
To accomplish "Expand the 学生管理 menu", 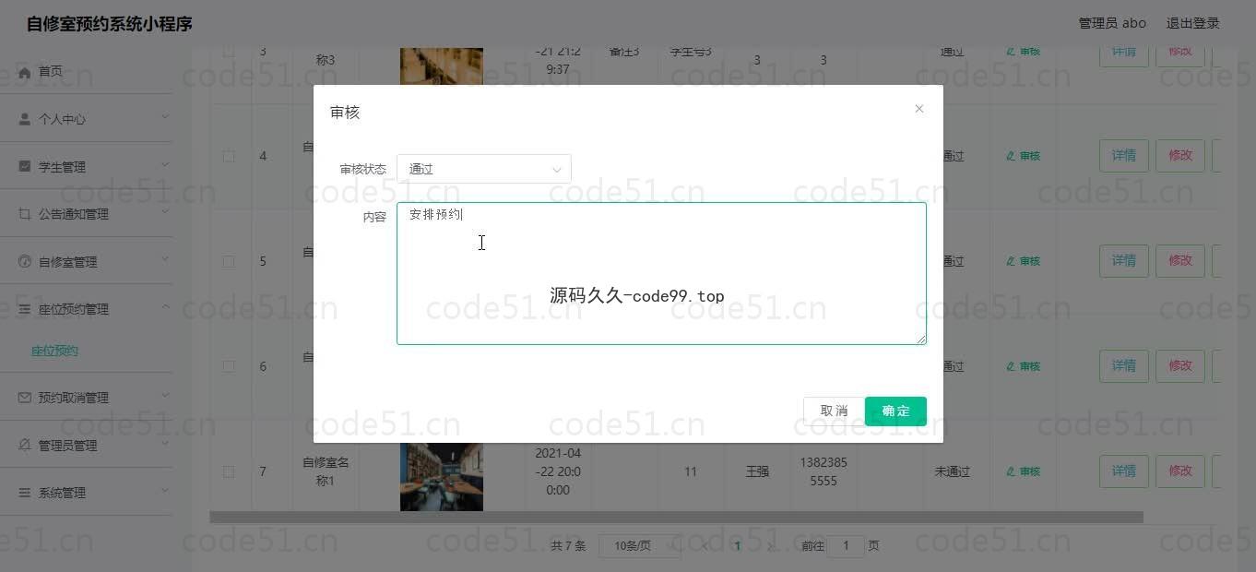I will point(87,166).
